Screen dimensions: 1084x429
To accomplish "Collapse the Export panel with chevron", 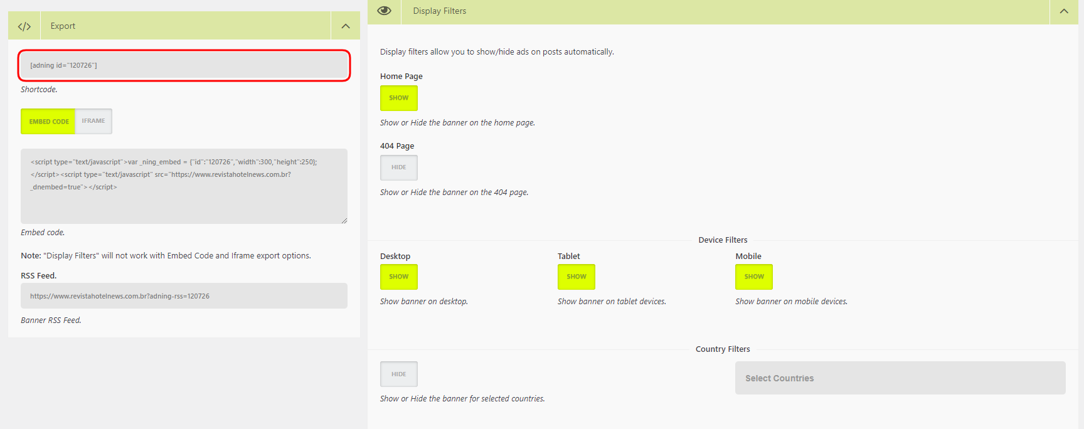I will [x=345, y=26].
